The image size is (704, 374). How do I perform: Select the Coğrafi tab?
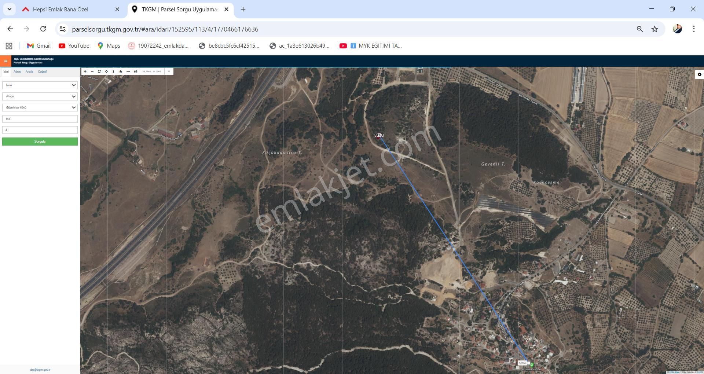42,72
